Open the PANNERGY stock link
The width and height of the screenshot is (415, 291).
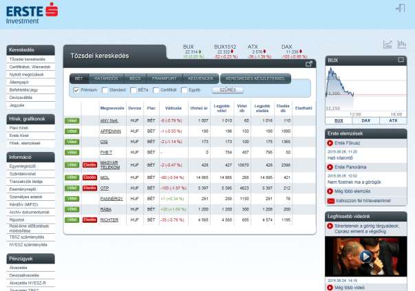click(x=111, y=199)
